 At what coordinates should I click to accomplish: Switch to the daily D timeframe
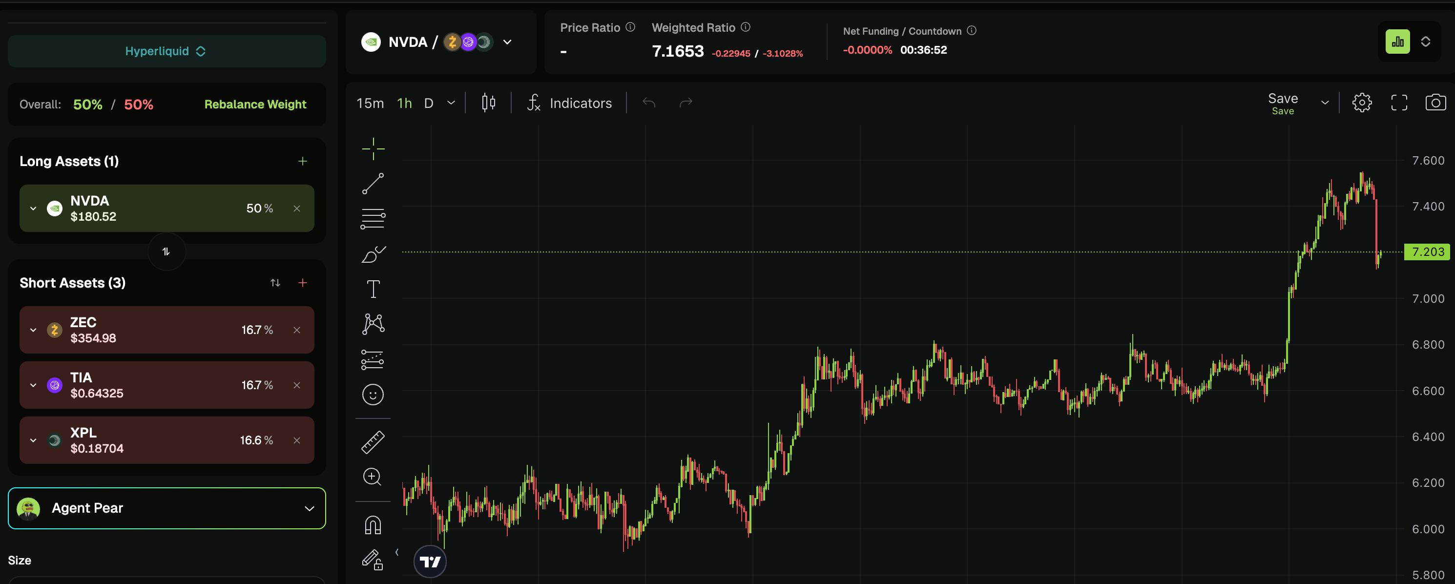point(429,104)
